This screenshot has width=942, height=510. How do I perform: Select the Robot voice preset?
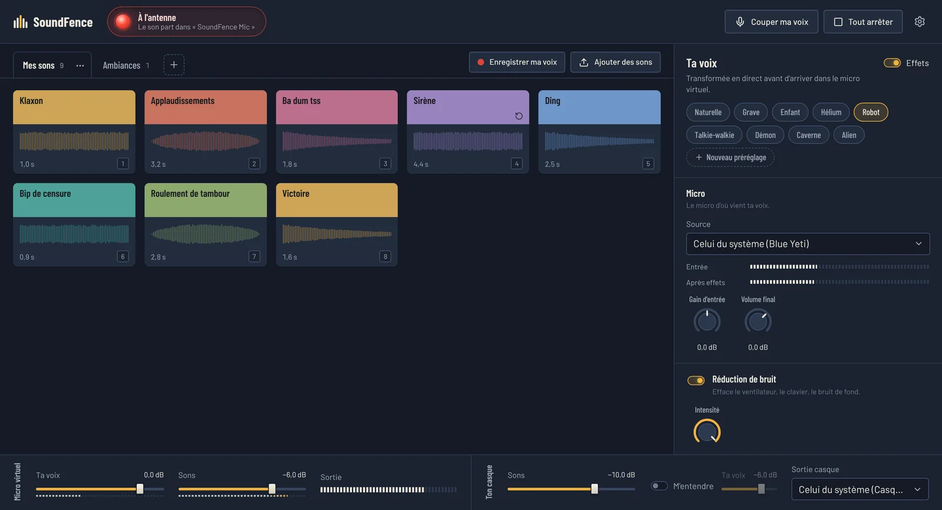pyautogui.click(x=871, y=112)
